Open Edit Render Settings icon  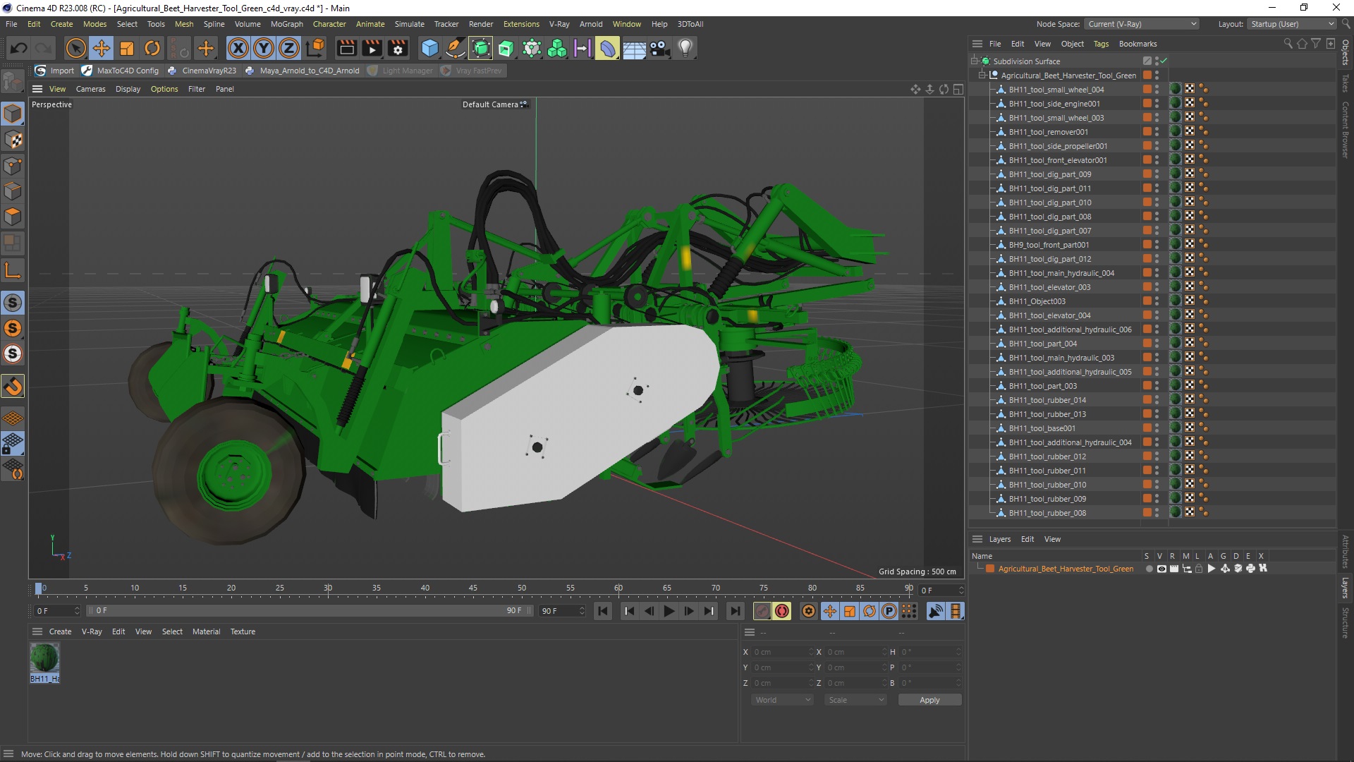(398, 48)
